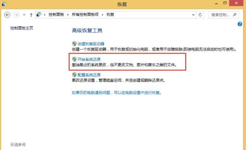This screenshot has height=150, width=246.
Task: Click the forward navigation arrow
Action: pos(16,15)
